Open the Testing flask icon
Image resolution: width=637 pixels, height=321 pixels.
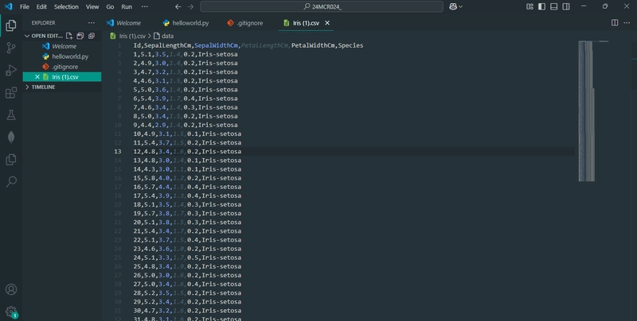(11, 115)
